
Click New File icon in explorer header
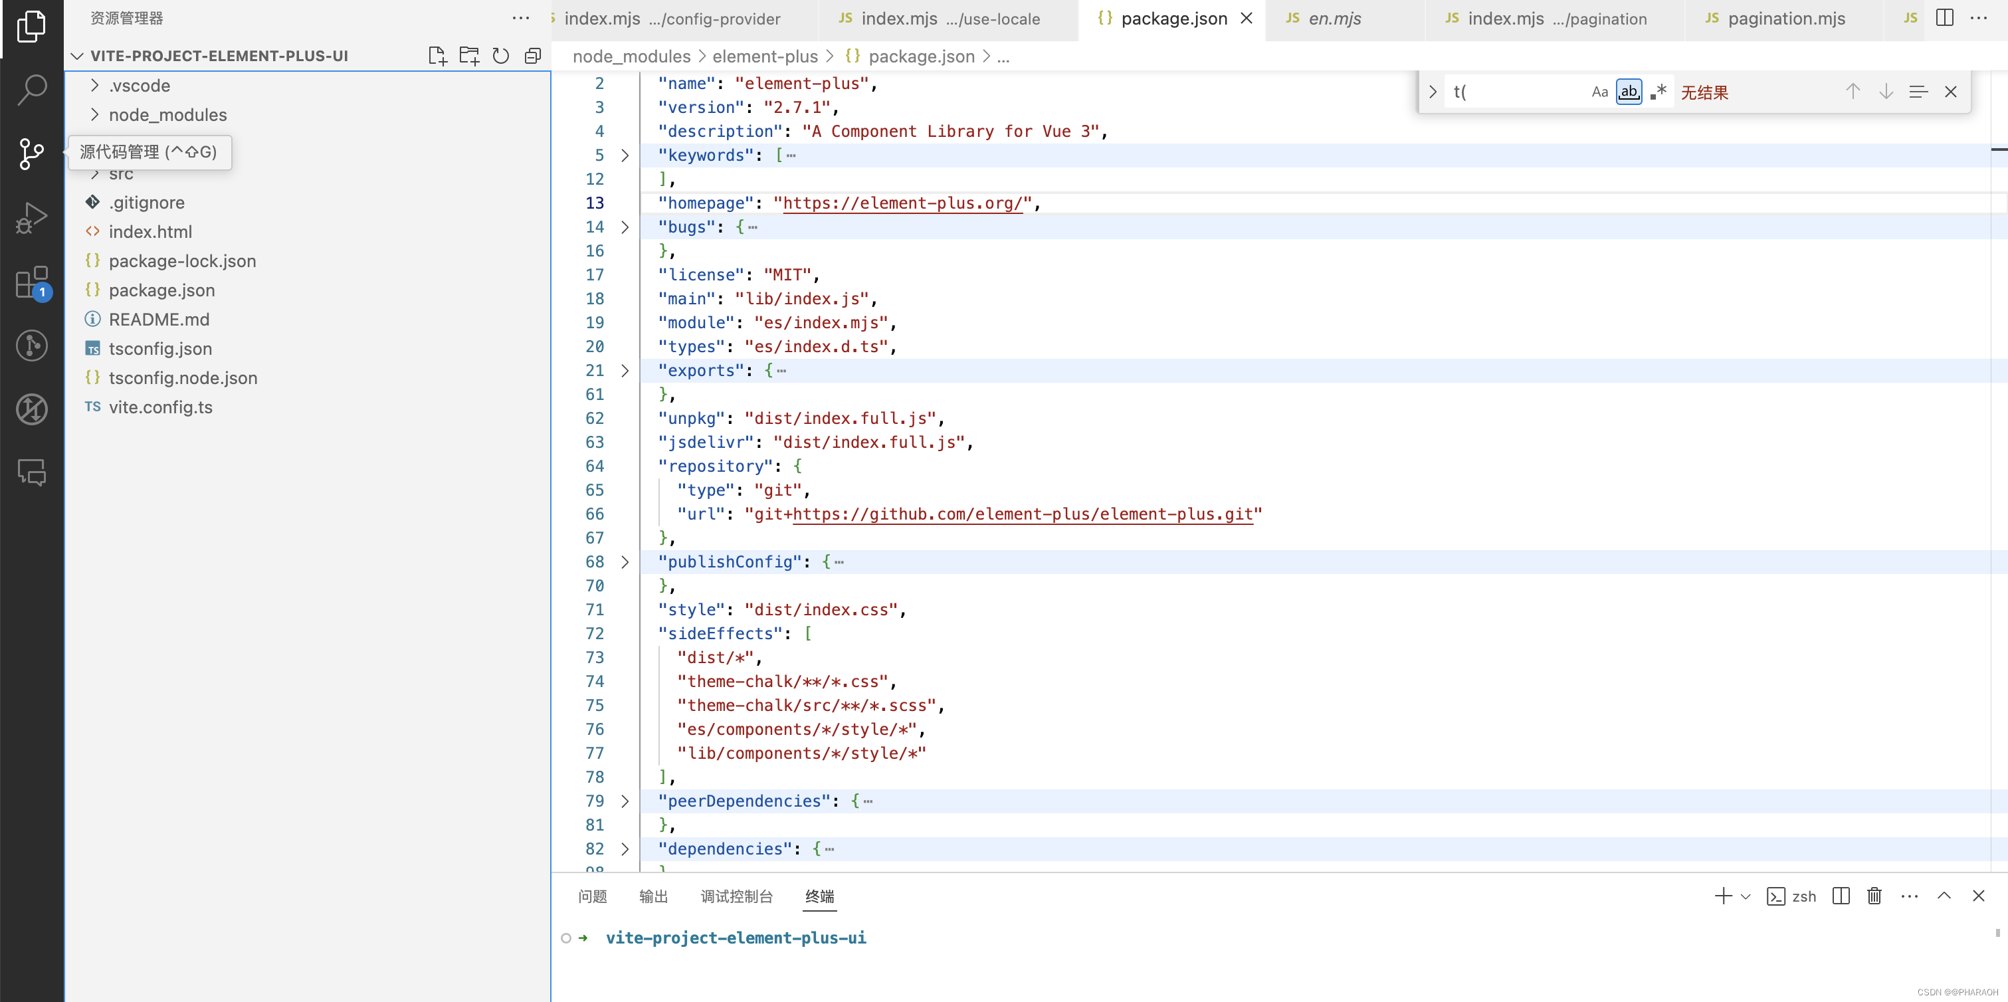coord(437,55)
